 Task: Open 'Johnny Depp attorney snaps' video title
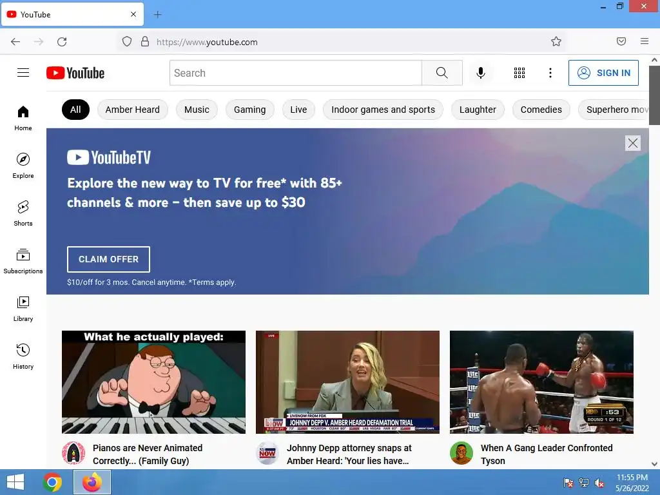coord(349,454)
